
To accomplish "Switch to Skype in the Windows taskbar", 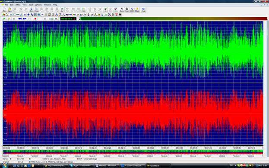I will [x=82, y=165].
